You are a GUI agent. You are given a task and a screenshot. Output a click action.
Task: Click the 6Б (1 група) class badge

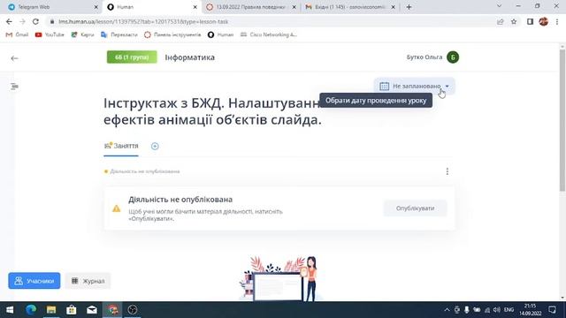(132, 57)
